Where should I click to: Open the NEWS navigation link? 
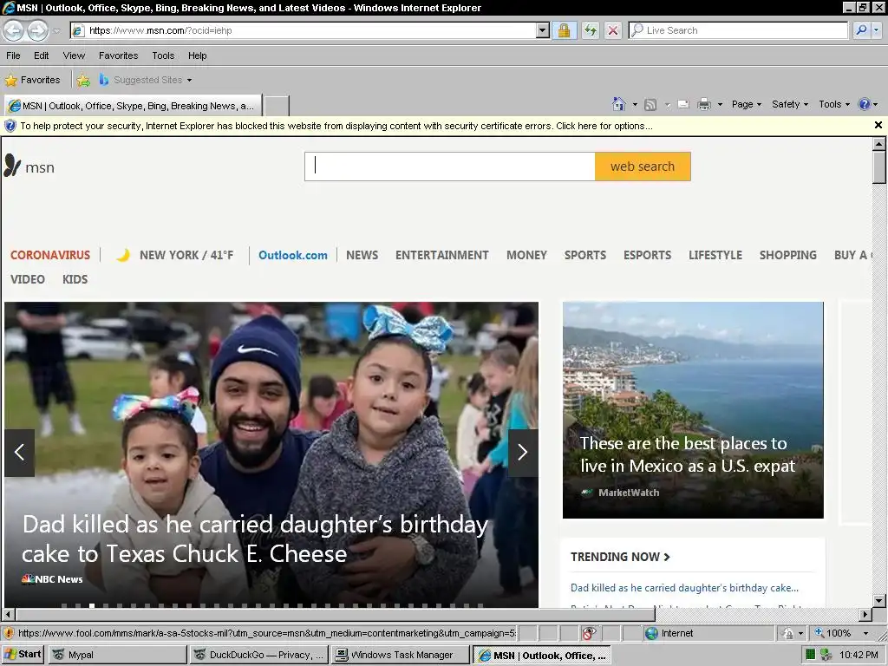point(362,255)
